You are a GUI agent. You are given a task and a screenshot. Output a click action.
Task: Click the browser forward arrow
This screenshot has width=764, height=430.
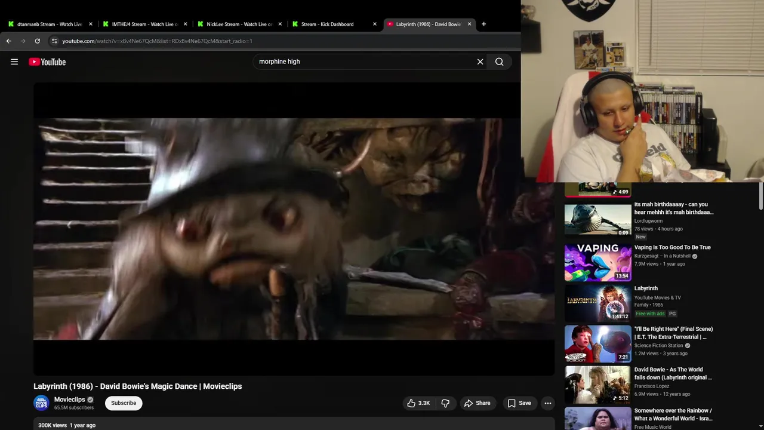click(23, 41)
